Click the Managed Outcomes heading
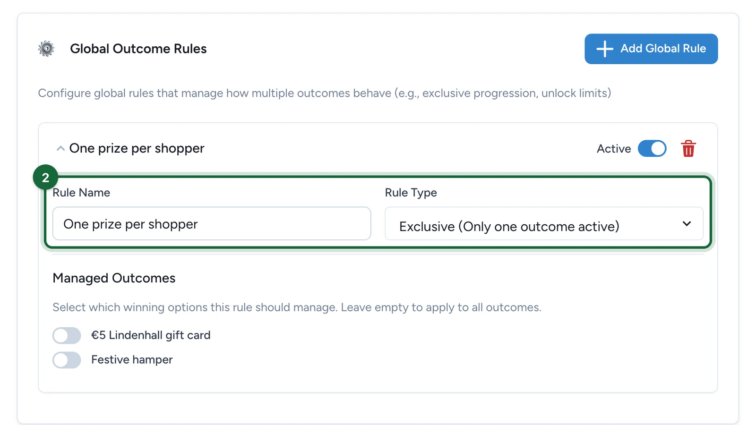 (114, 278)
